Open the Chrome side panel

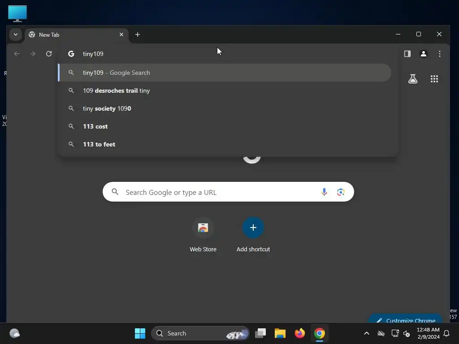pos(407,54)
